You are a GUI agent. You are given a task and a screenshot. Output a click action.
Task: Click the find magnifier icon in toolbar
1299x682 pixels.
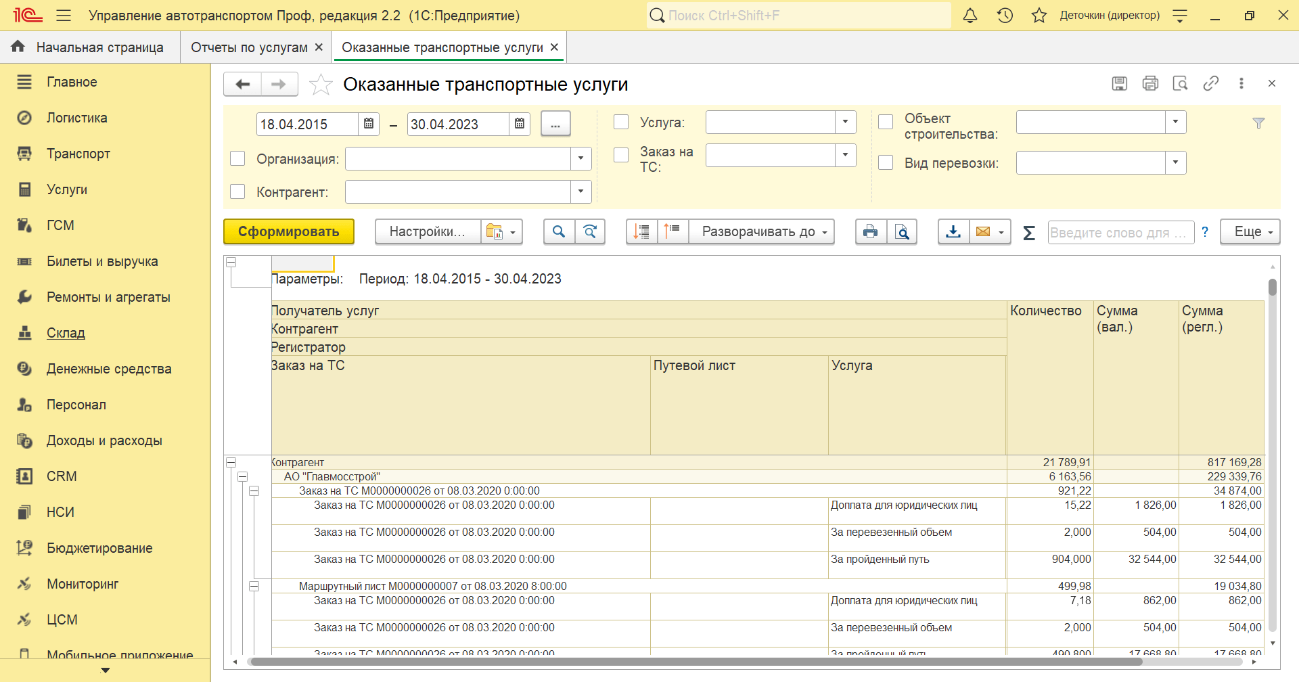tap(559, 232)
